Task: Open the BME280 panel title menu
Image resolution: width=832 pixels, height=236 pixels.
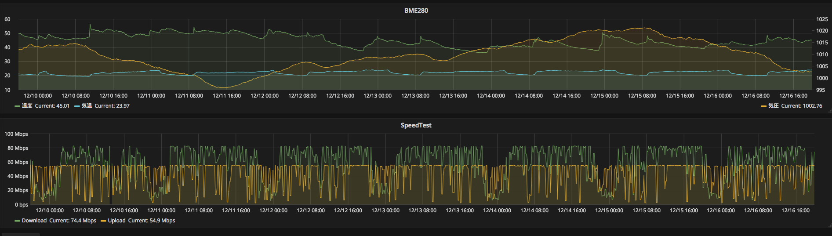Action: coord(416,11)
